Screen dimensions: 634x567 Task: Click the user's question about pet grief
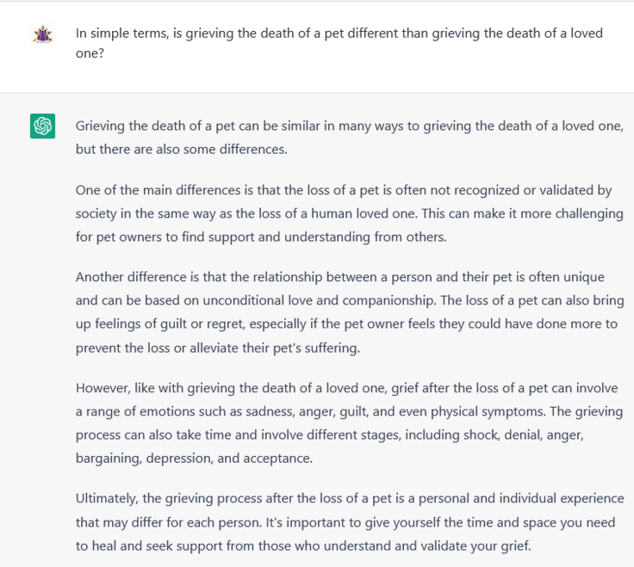(x=339, y=43)
